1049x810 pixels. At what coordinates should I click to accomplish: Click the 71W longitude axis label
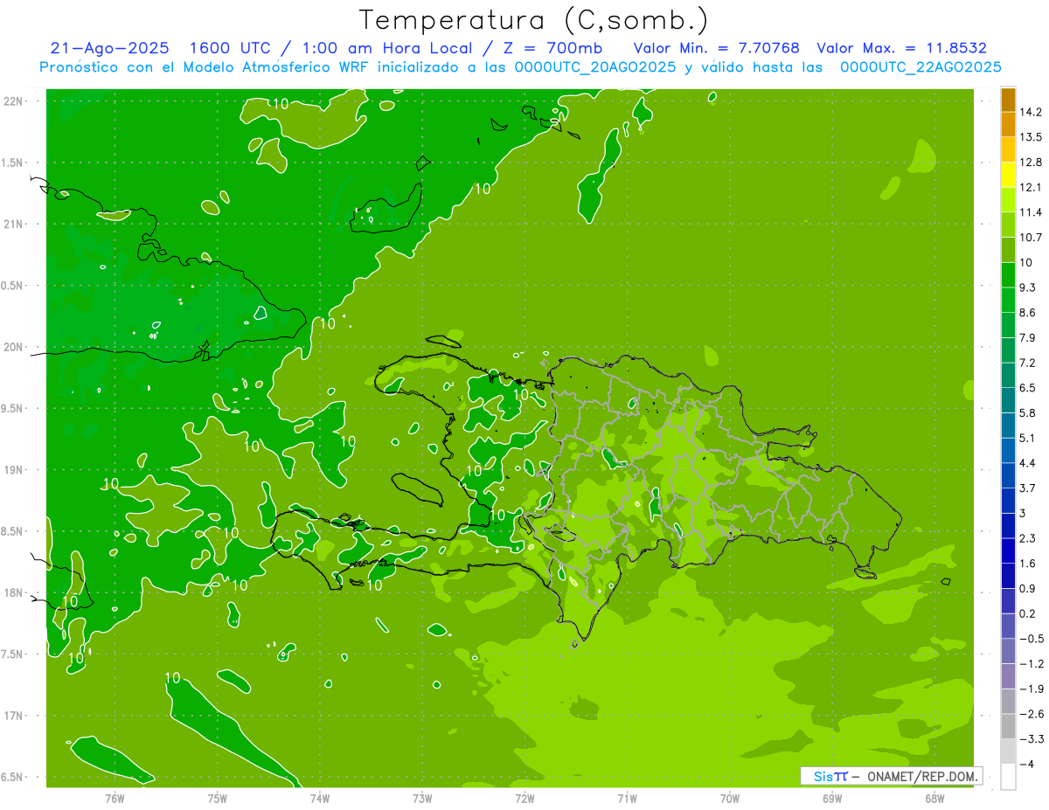coord(627,798)
